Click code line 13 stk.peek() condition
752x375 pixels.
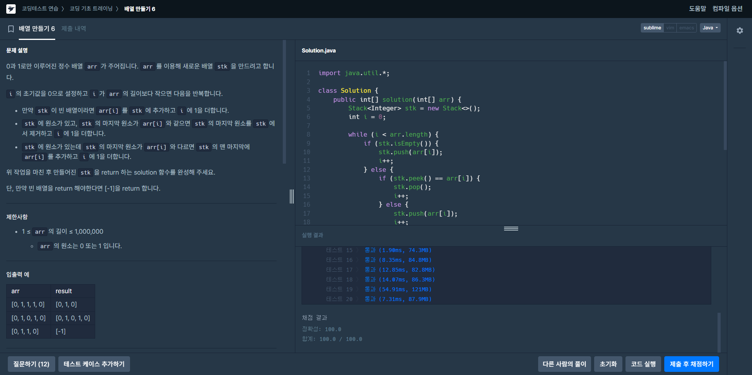coord(429,178)
